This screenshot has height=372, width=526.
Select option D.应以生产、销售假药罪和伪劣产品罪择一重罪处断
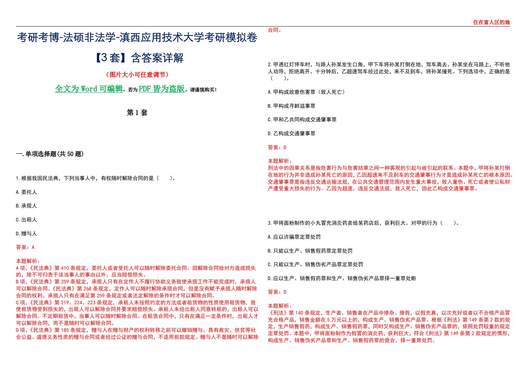[x=342, y=279]
